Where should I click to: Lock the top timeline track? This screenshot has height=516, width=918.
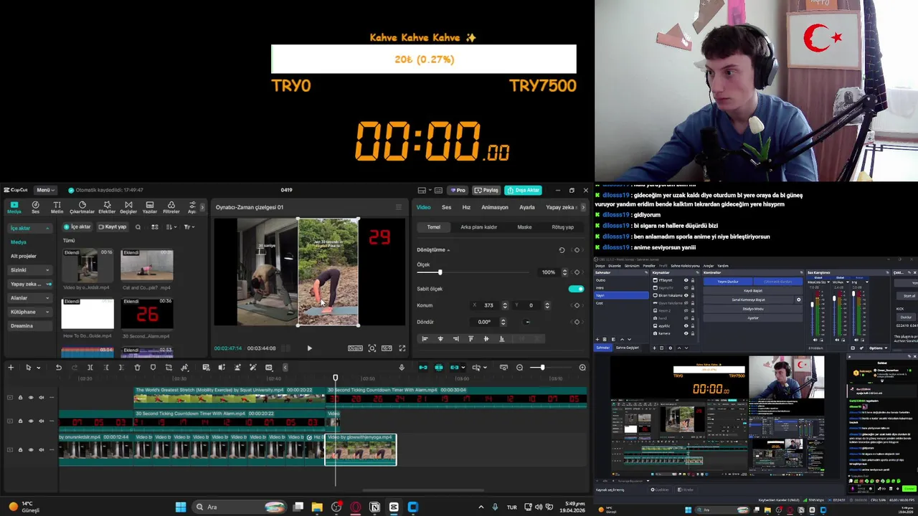[20, 397]
